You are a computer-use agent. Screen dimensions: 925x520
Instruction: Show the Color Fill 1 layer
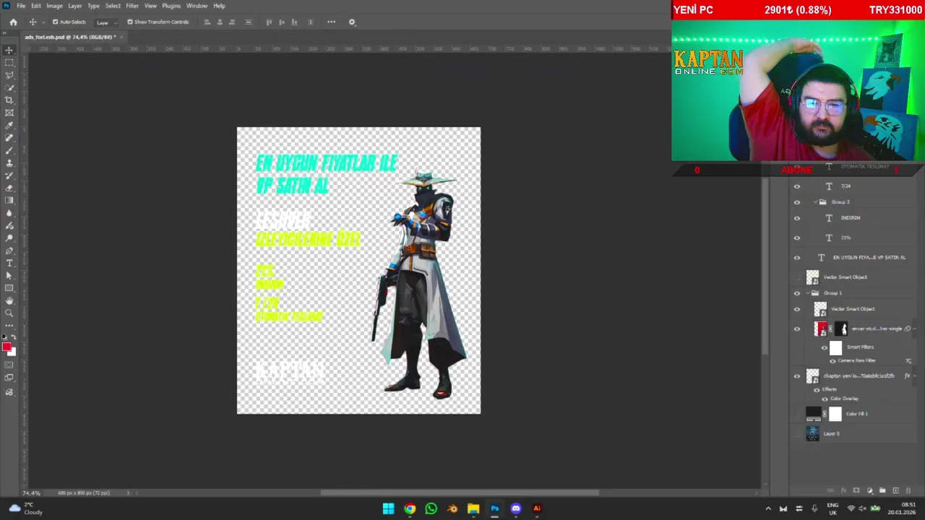tap(797, 414)
